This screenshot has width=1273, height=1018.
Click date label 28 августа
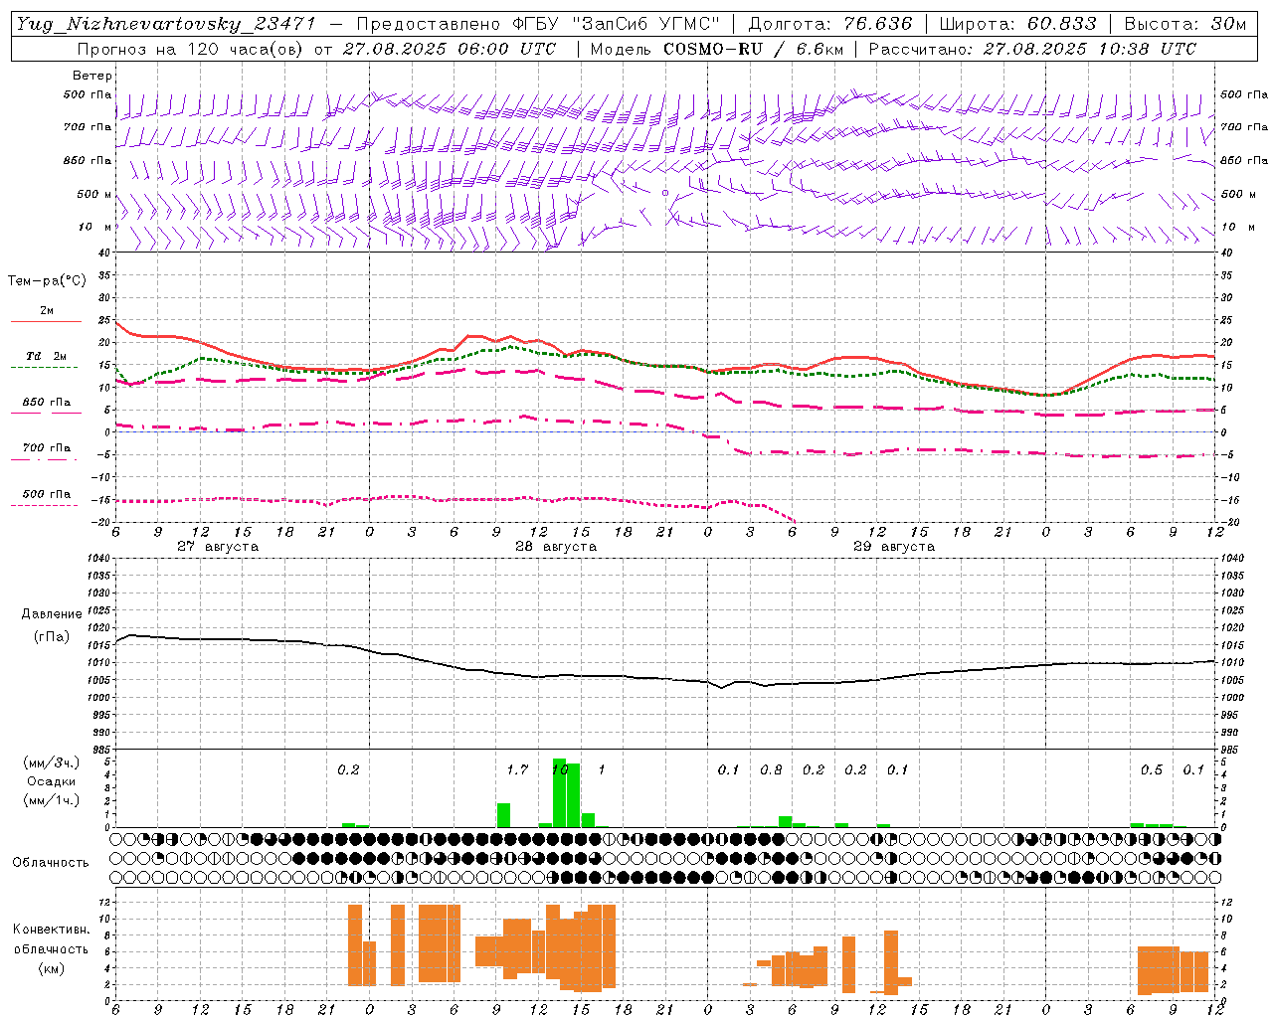click(x=556, y=547)
